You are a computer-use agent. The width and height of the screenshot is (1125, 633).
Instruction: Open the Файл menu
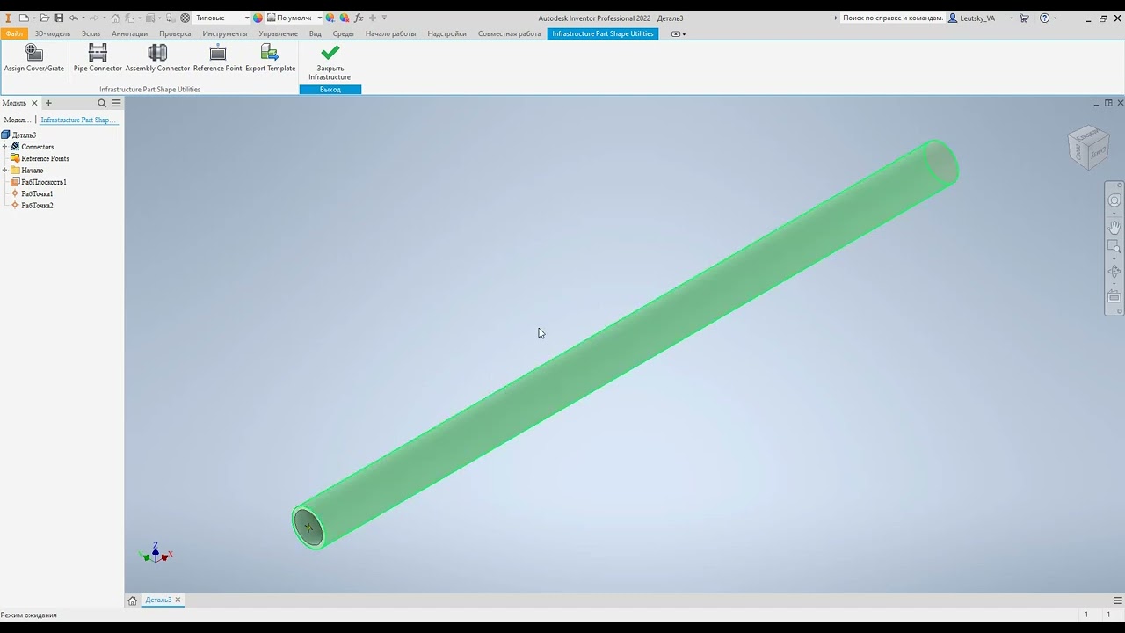[14, 33]
